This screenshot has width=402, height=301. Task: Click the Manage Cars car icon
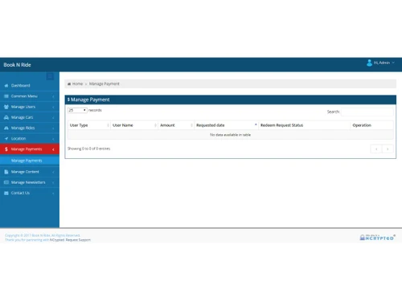6,117
